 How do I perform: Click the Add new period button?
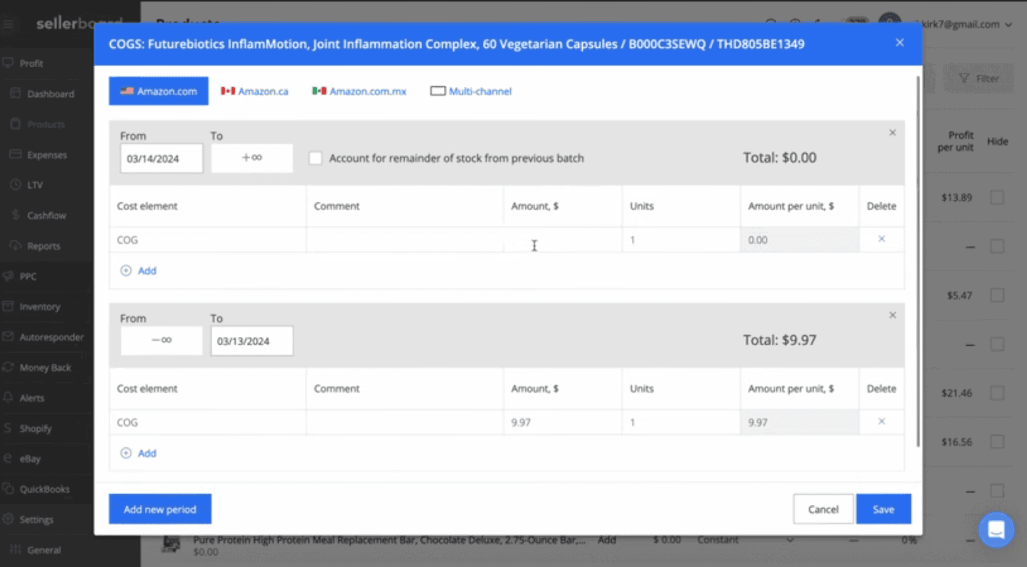(x=160, y=509)
